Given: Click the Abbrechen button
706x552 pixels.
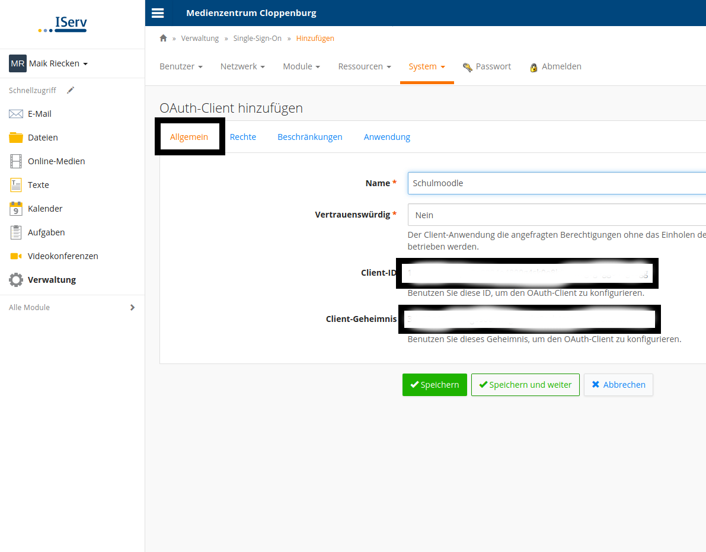Looking at the screenshot, I should click(618, 385).
